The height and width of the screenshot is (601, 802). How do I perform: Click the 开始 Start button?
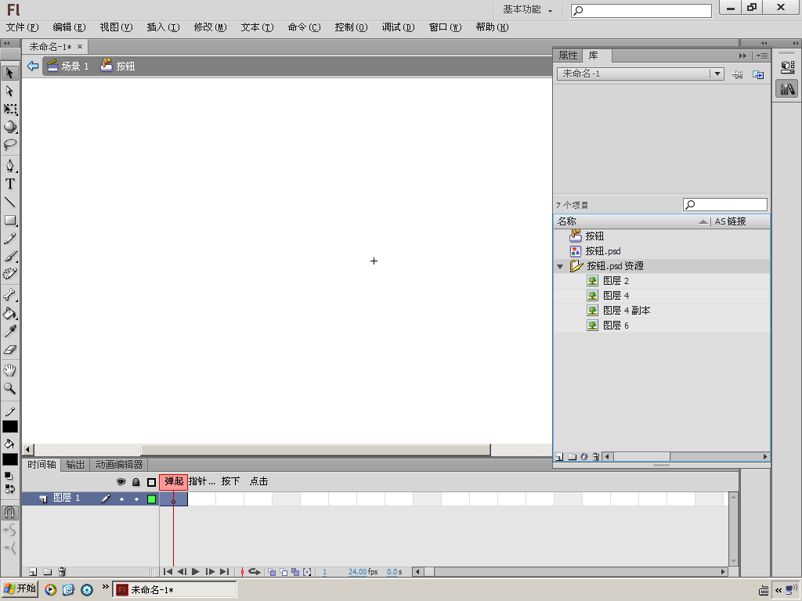20,588
